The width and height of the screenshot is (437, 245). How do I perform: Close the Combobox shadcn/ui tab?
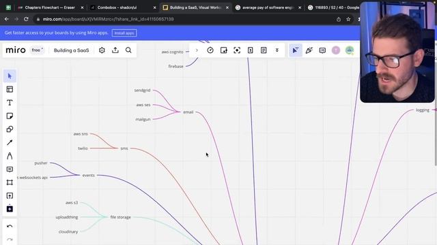tap(155, 7)
